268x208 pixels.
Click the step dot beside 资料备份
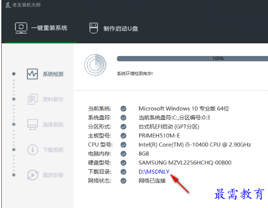[14, 99]
